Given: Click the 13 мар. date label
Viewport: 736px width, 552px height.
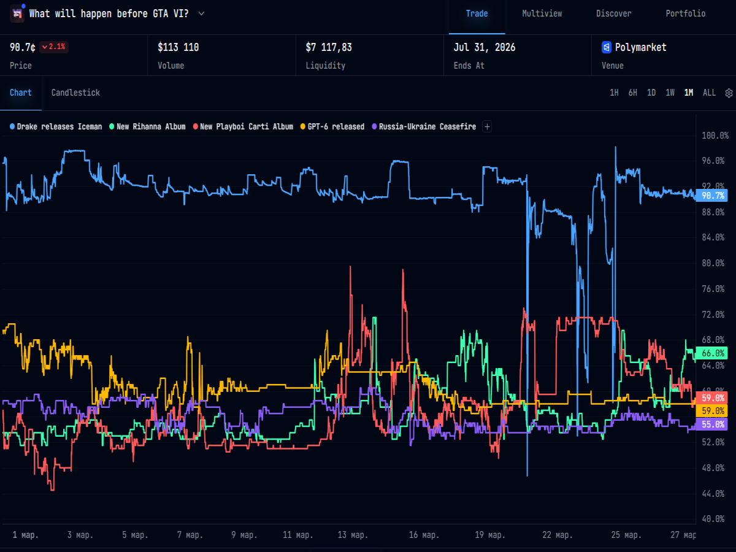Looking at the screenshot, I should pos(352,535).
